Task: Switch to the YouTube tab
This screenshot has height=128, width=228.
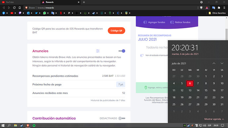Action: tap(20, 2)
